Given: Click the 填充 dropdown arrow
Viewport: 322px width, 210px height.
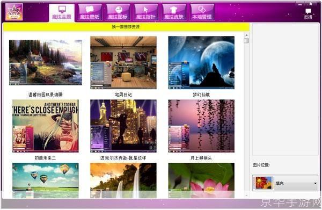Looking at the screenshot, I should pos(315,183).
